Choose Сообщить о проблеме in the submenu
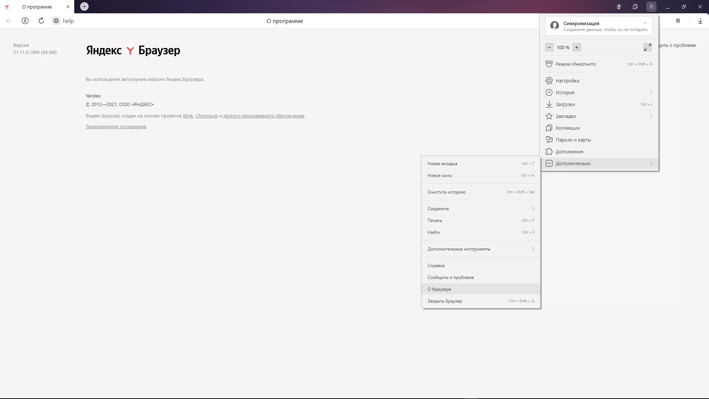The height and width of the screenshot is (399, 709). coord(481,277)
